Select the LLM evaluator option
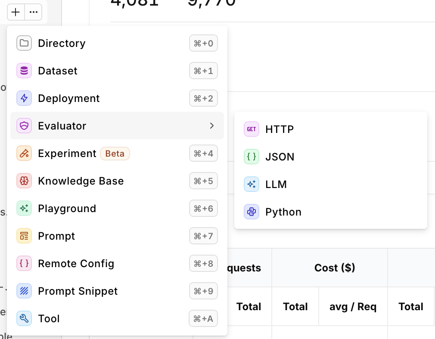The image size is (435, 339). [276, 185]
